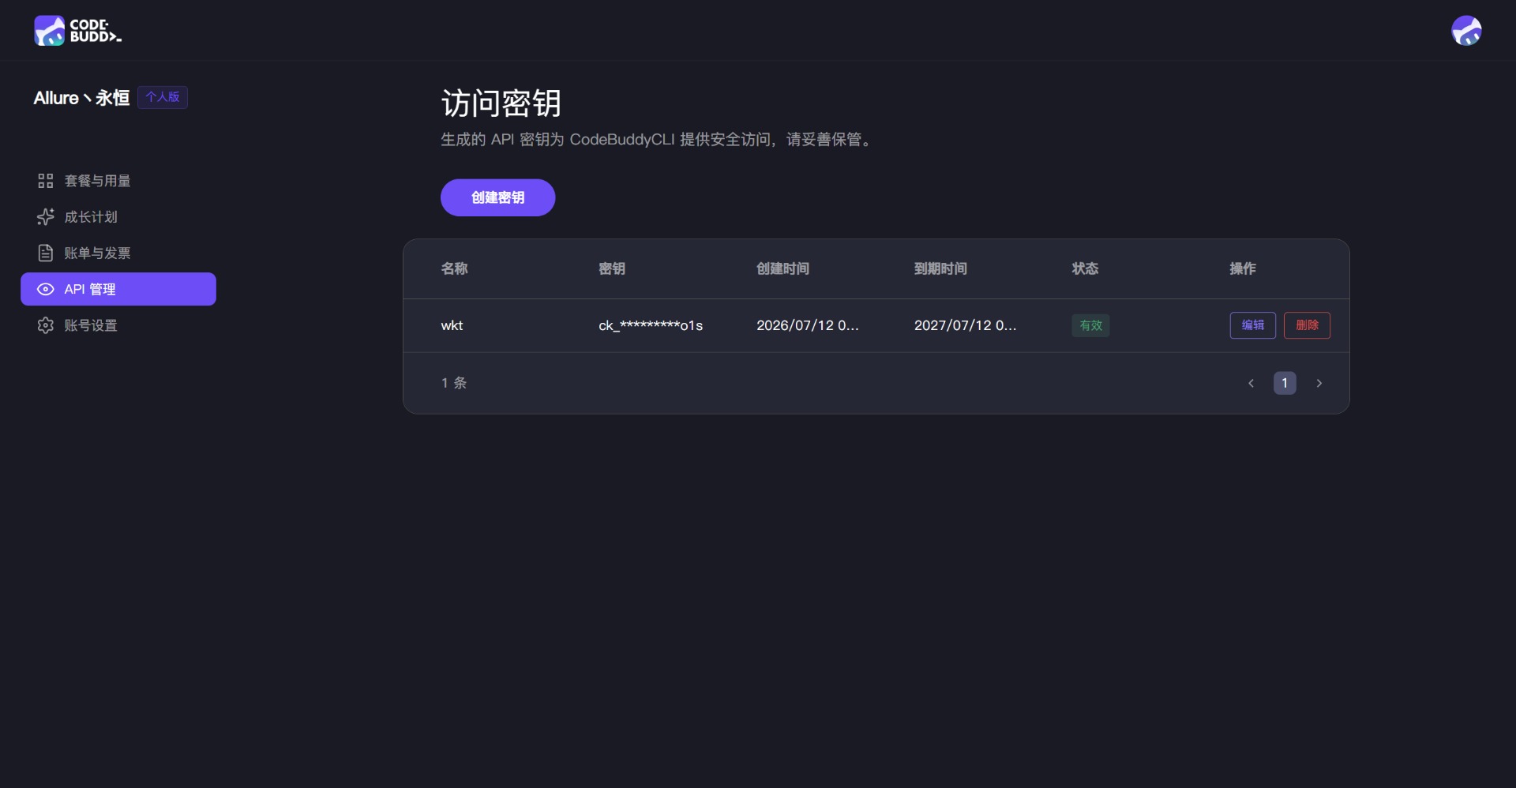Click the eye icon beside API 管理
The image size is (1516, 788).
pyautogui.click(x=46, y=290)
